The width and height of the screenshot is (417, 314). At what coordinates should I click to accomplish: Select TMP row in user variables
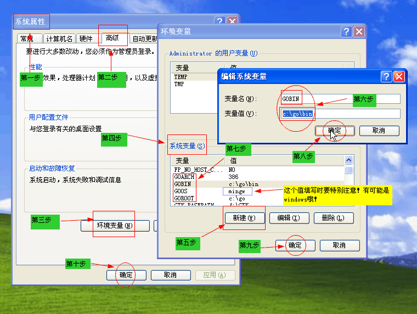coord(195,84)
